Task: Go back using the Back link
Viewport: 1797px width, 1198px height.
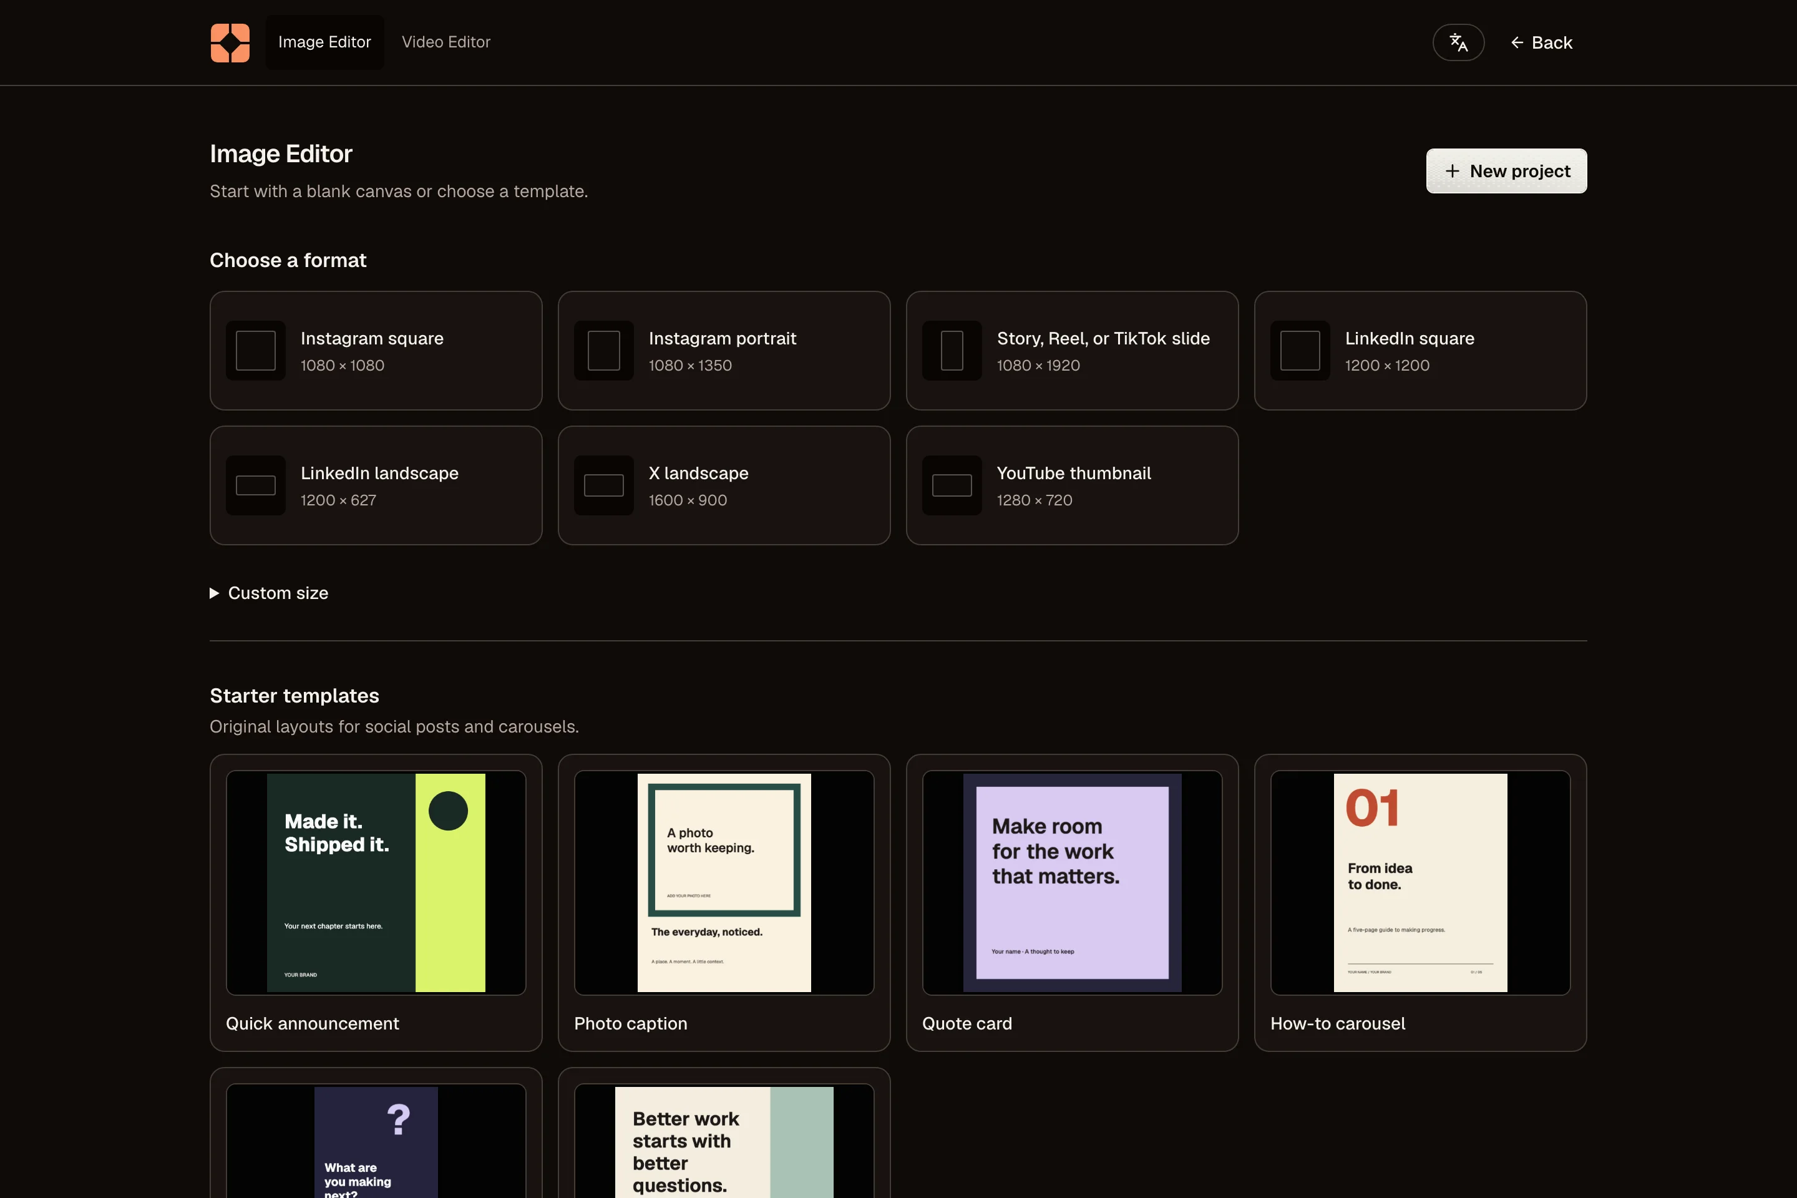Action: coord(1542,43)
